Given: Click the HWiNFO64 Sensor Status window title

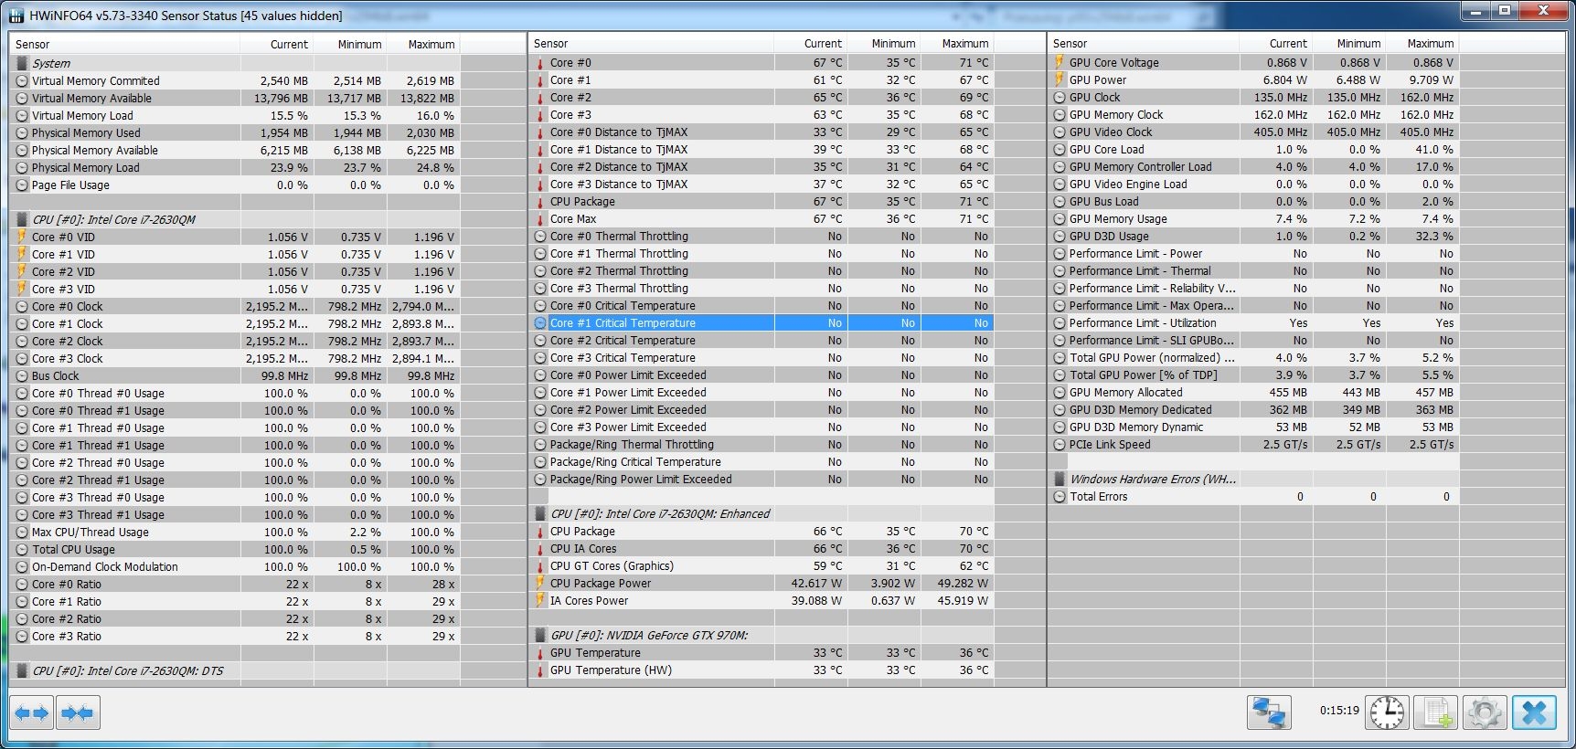Looking at the screenshot, I should [186, 16].
